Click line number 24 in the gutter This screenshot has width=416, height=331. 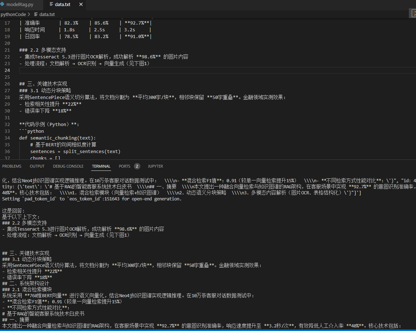tap(7, 70)
